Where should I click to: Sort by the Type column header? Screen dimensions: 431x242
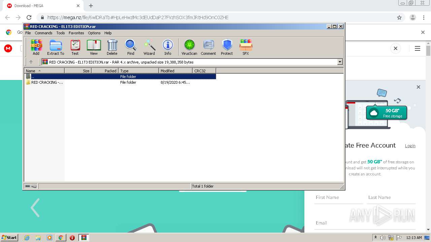pos(138,71)
